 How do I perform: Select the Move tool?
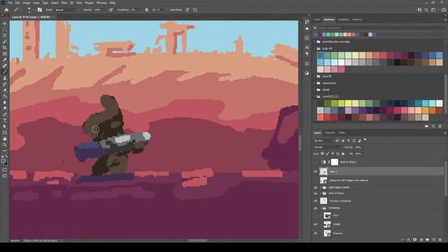click(x=5, y=23)
